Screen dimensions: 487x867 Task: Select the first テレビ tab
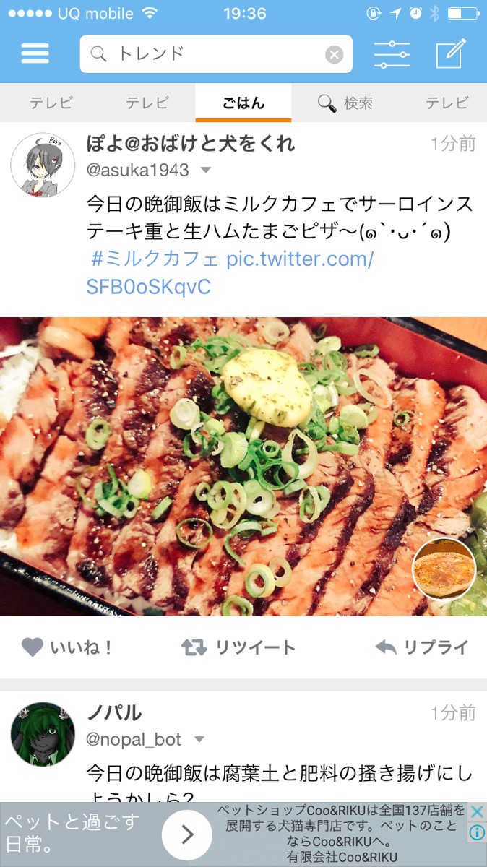[51, 103]
